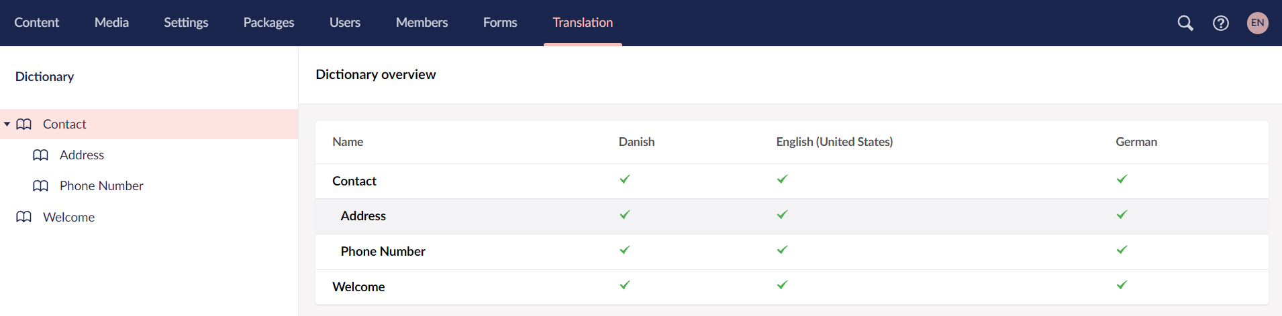The height and width of the screenshot is (316, 1282).
Task: Click German checkmark in the Welcome row
Action: point(1122,285)
